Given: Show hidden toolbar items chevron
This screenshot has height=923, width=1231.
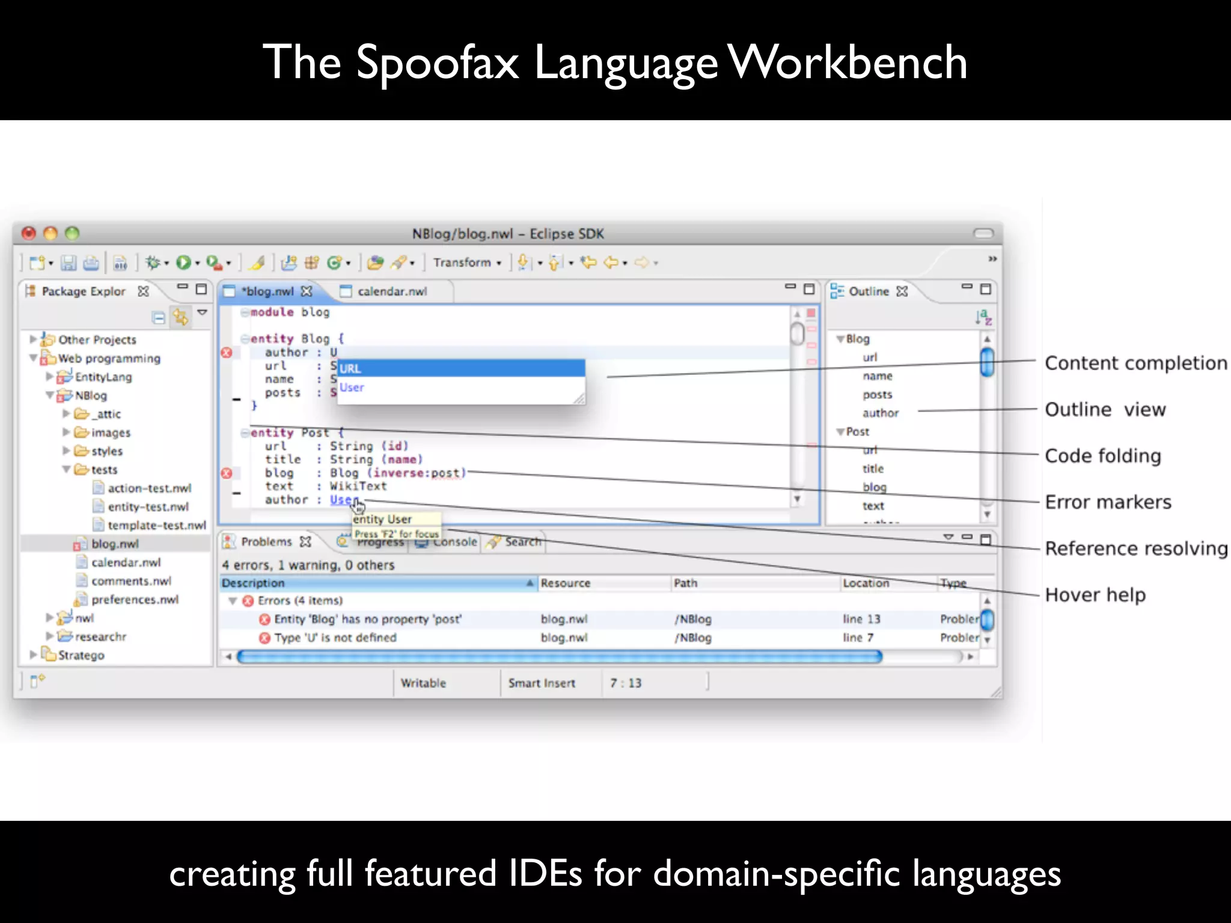Looking at the screenshot, I should click(x=992, y=259).
